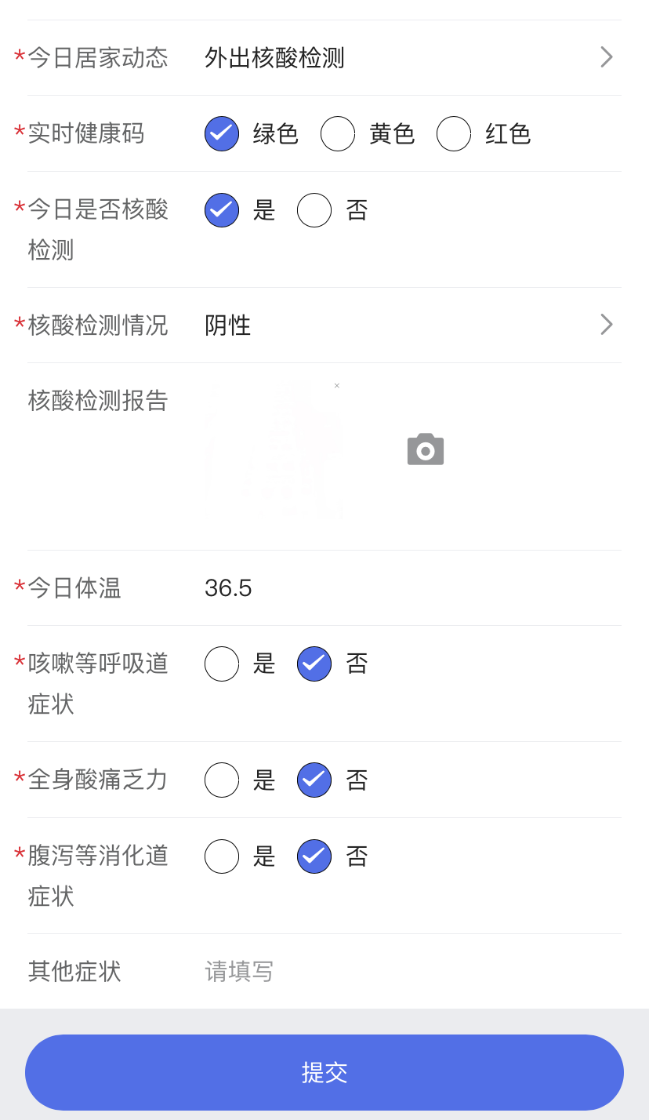Click the chevron arrow beside 外出核酸检测
Viewport: 649px width, 1120px height.
pyautogui.click(x=606, y=57)
